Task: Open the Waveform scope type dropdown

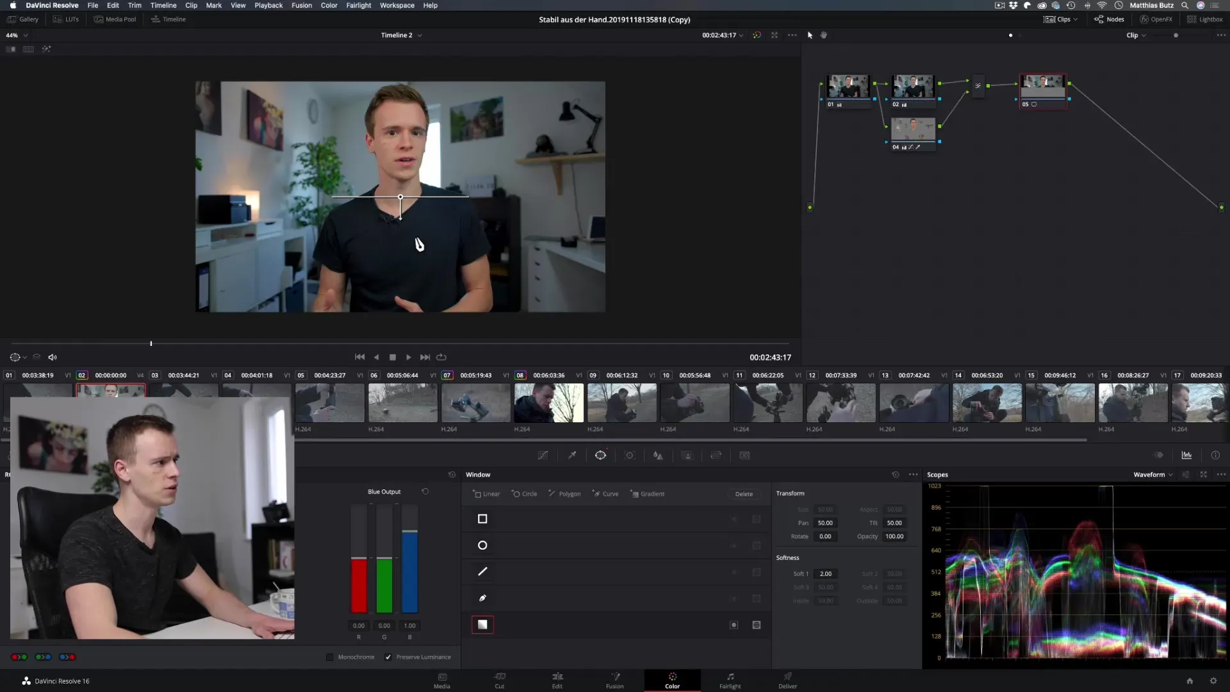Action: (1153, 475)
